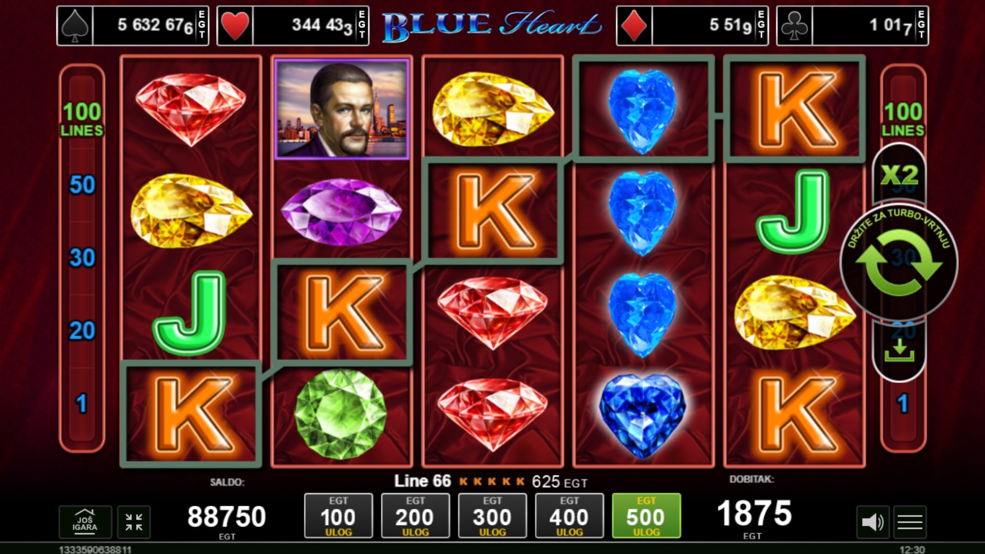This screenshot has width=985, height=554.
Task: Mute sound with the speaker icon
Action: point(873,522)
